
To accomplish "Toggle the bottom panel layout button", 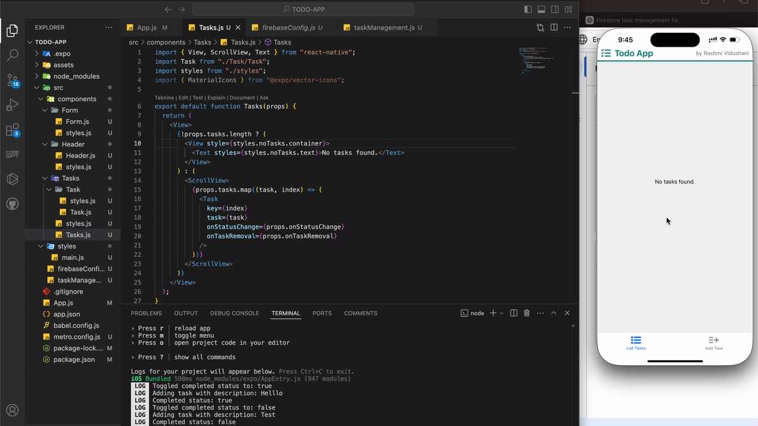I will (x=541, y=9).
